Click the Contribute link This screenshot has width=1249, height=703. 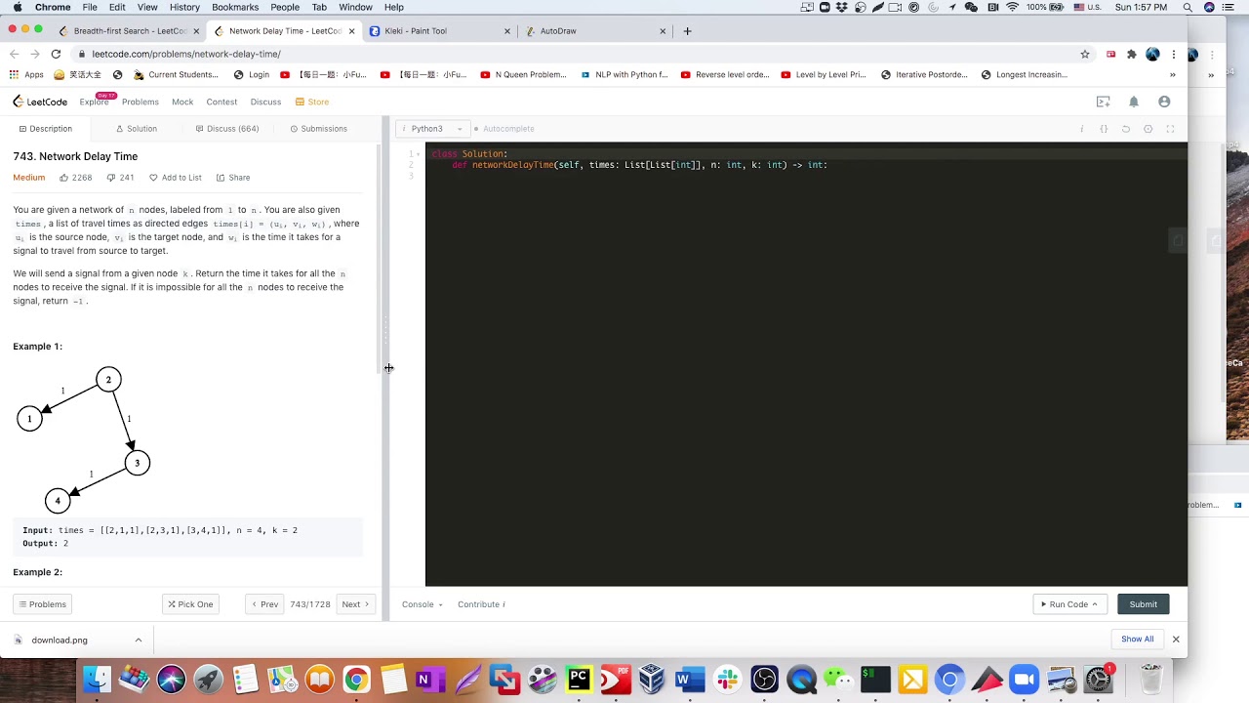481,604
